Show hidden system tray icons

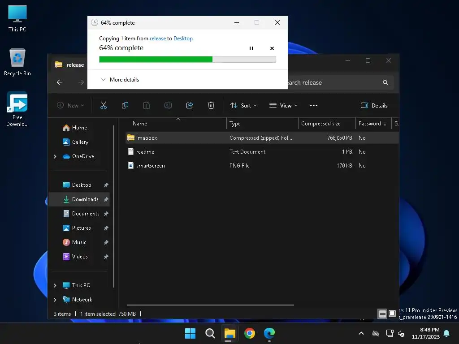point(361,333)
